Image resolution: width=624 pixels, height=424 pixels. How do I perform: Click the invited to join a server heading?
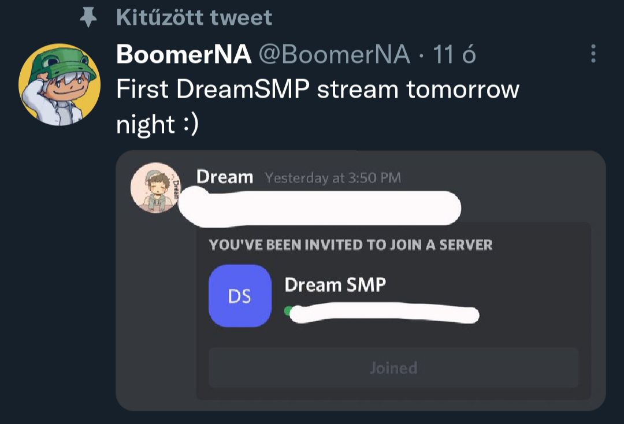coord(351,244)
